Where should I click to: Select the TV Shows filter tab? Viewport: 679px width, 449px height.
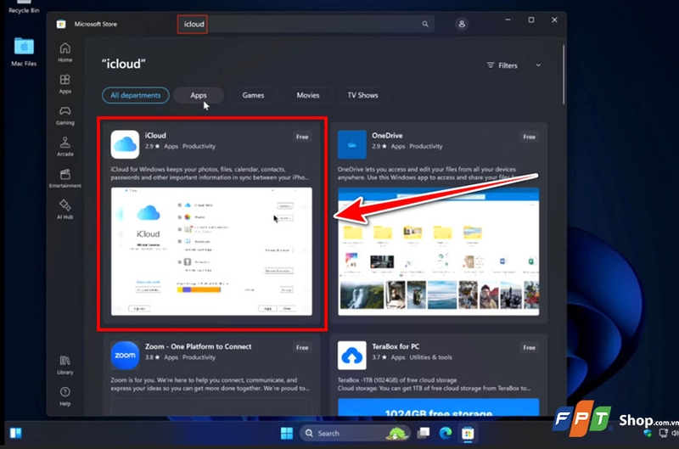(363, 95)
